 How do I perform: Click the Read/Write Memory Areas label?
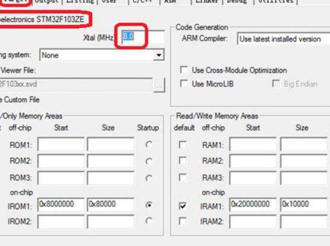(217, 116)
